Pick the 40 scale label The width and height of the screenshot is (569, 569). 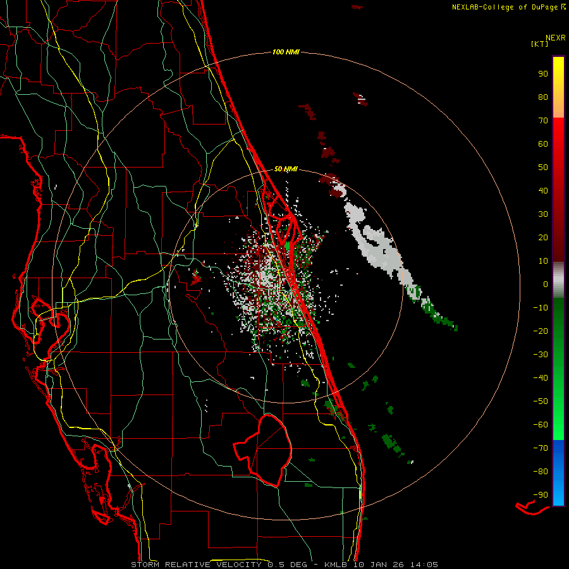point(543,190)
